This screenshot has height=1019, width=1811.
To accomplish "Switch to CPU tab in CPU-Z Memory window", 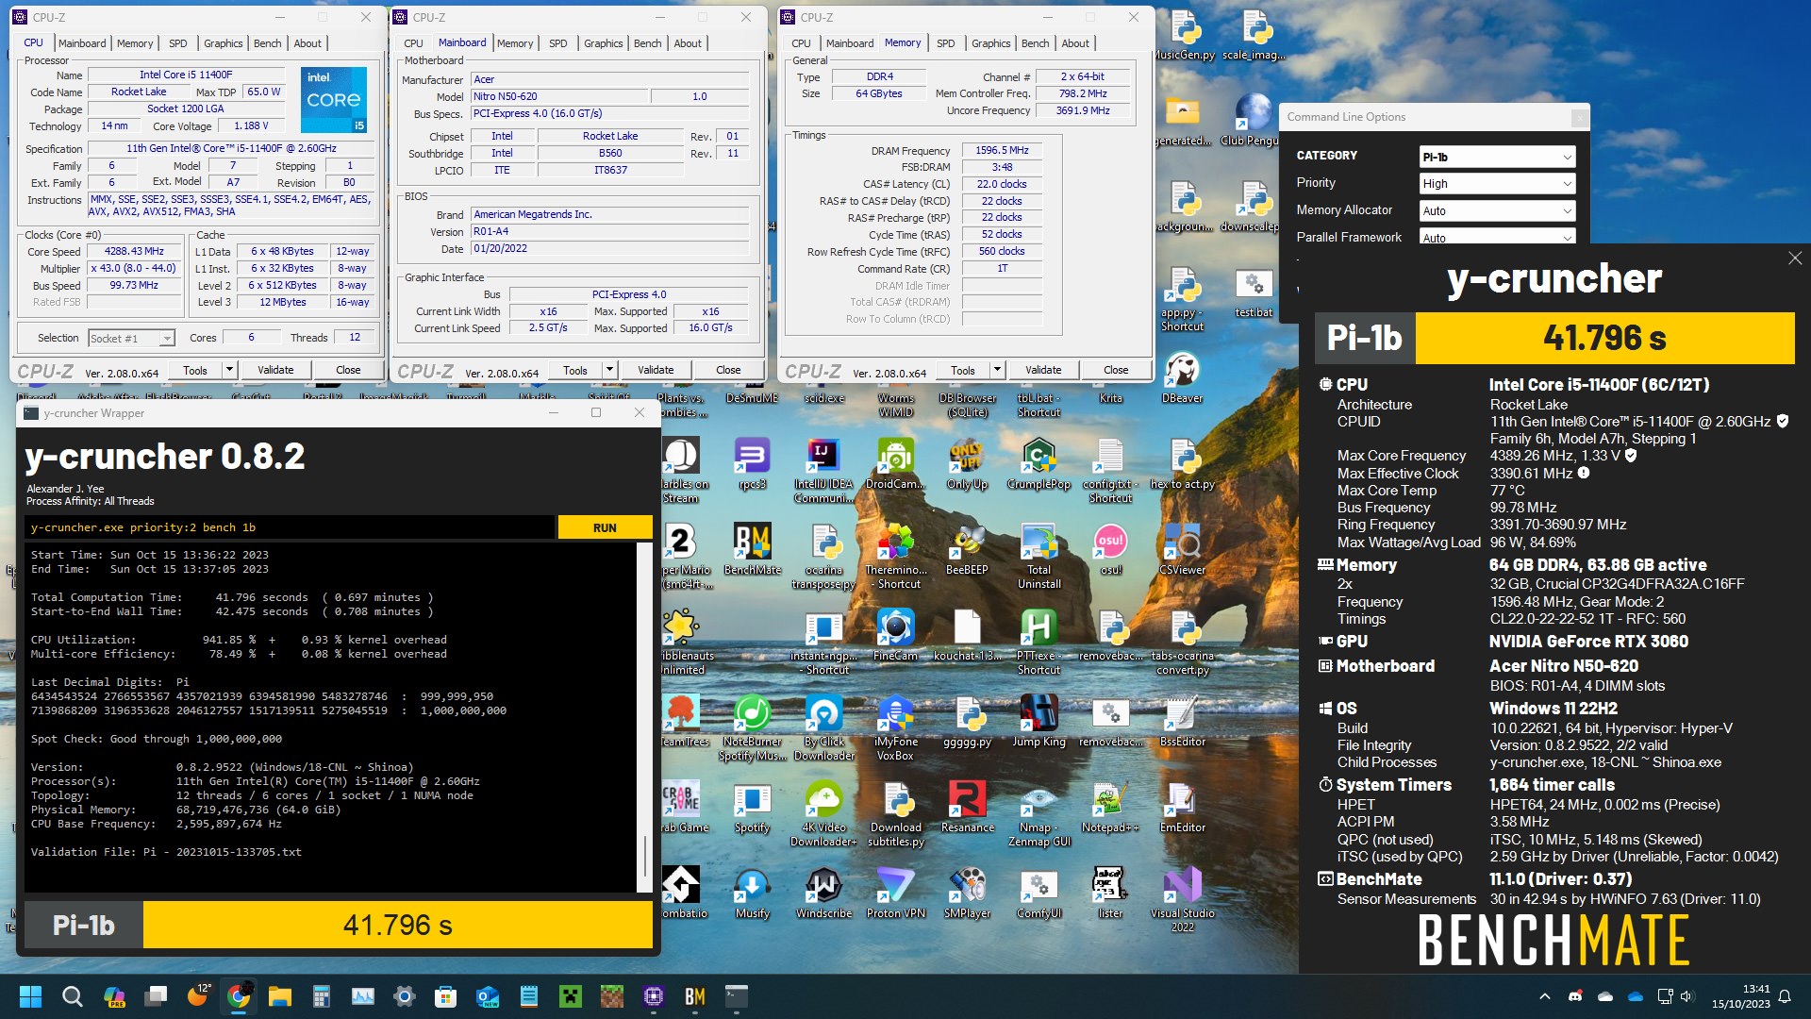I will pos(801,43).
